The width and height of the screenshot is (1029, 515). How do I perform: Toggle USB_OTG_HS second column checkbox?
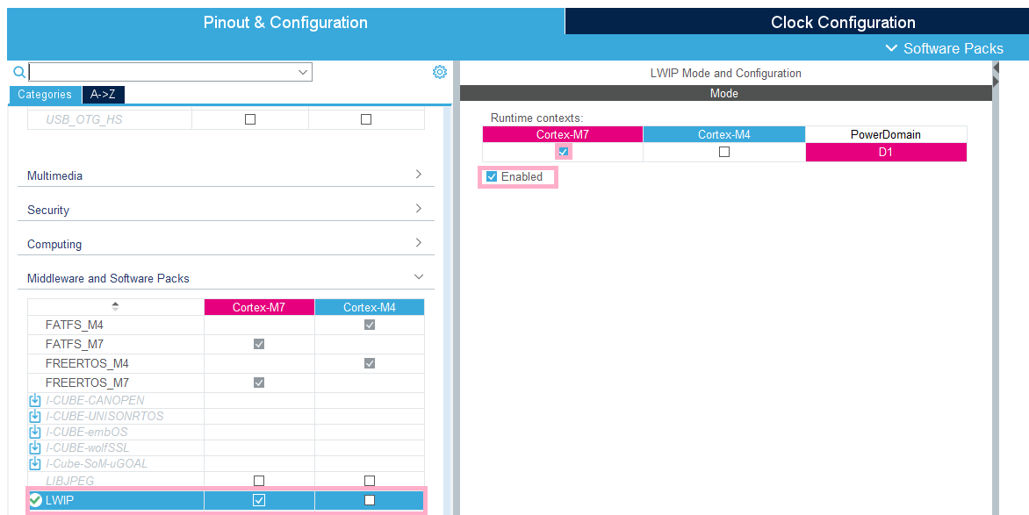click(366, 119)
